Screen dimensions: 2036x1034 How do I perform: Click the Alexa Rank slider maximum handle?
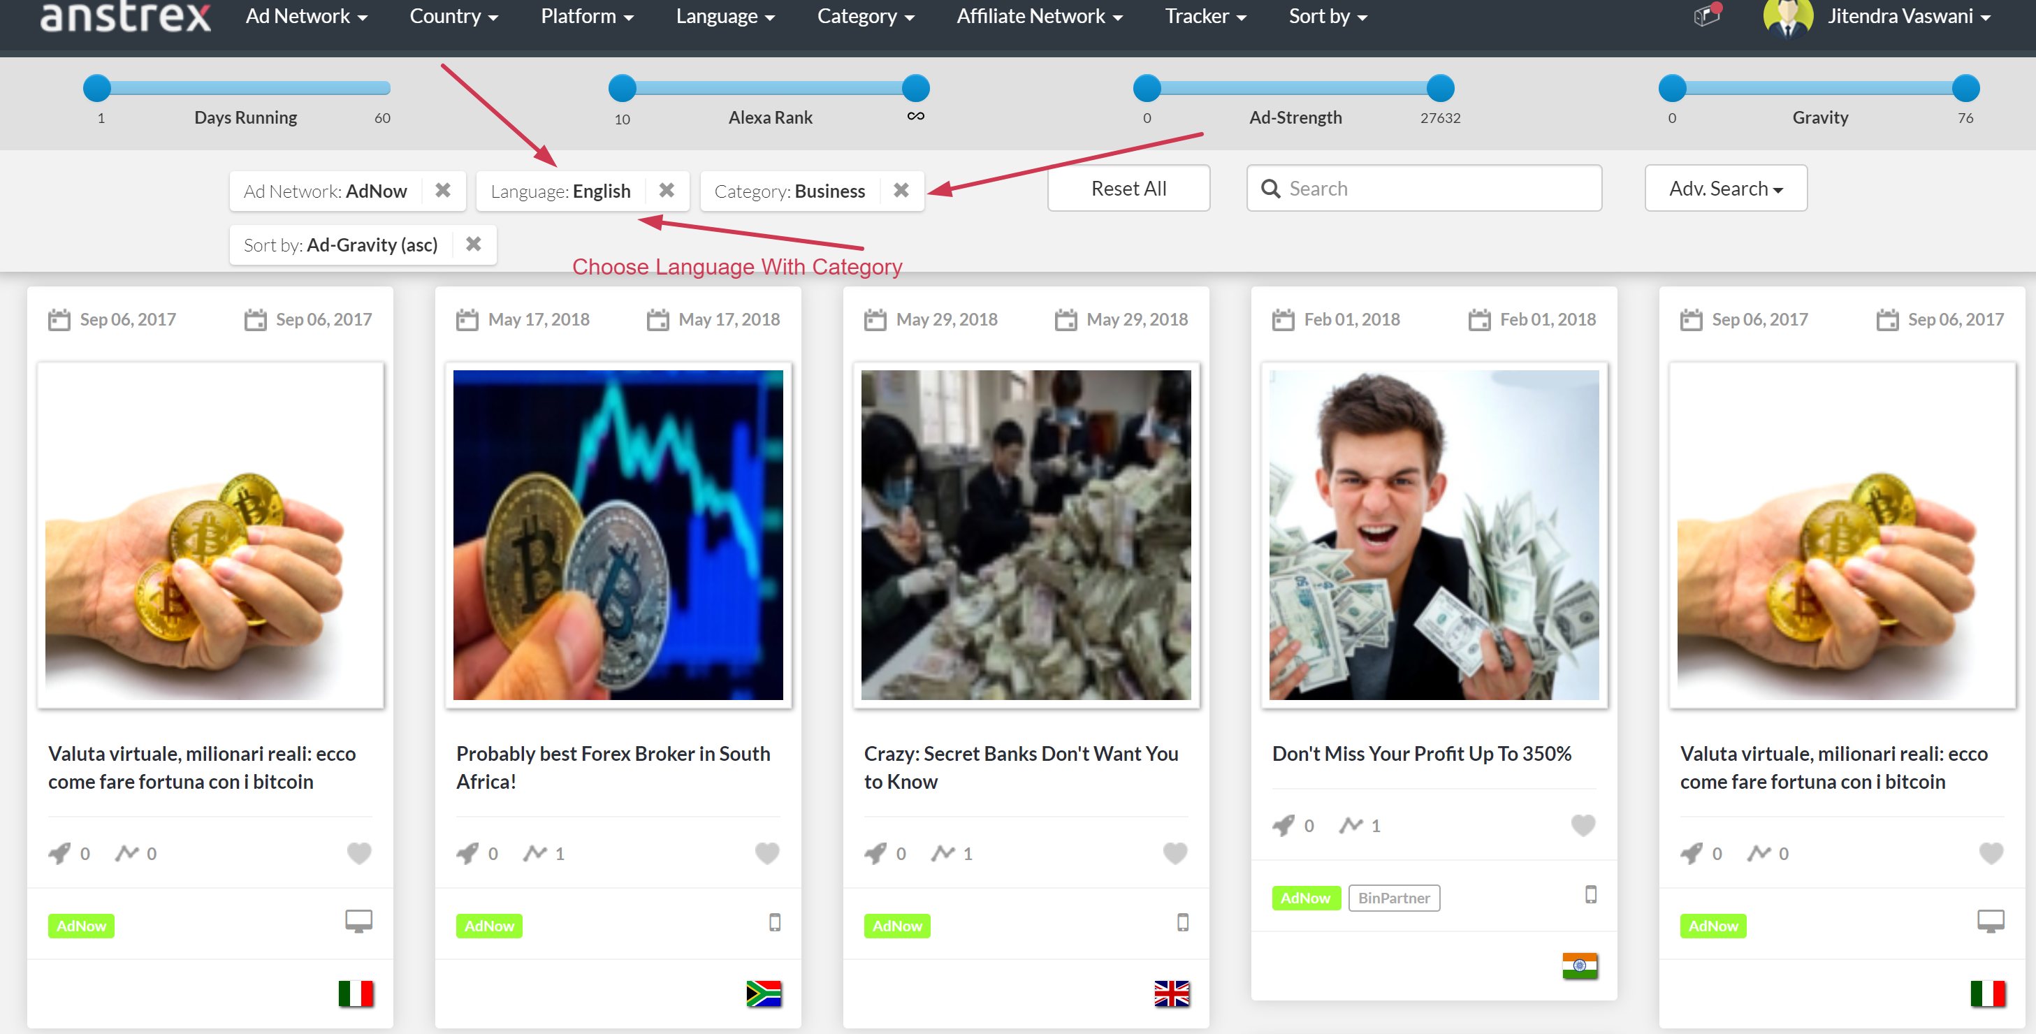915,88
